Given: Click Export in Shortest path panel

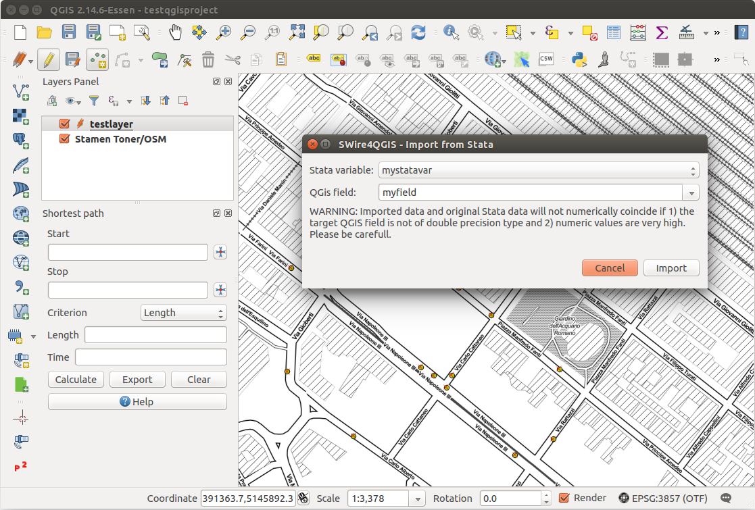Looking at the screenshot, I should (x=137, y=380).
